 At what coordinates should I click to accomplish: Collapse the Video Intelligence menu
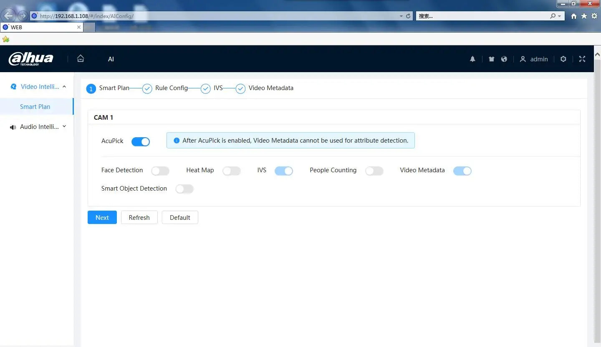coord(64,87)
